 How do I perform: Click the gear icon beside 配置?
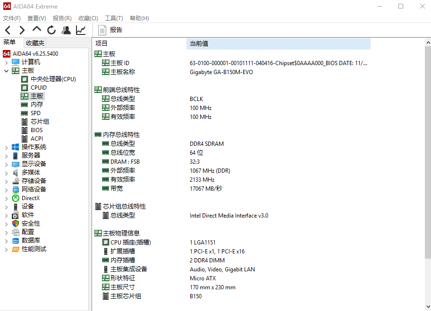[16, 232]
